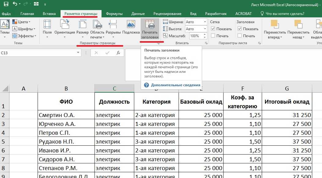The image size is (322, 178).
Task: Expand the Высота height dropdown
Action: pyautogui.click(x=205, y=29)
